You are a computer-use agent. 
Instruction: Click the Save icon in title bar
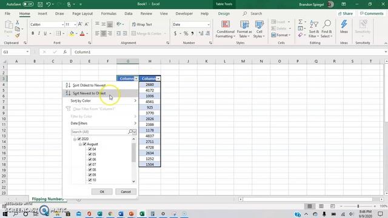(40, 4)
